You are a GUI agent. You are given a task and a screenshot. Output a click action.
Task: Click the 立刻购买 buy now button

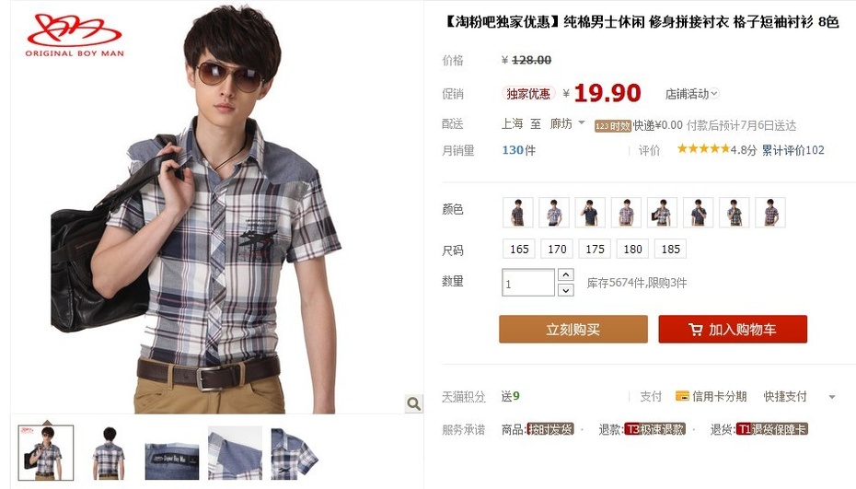(x=573, y=329)
